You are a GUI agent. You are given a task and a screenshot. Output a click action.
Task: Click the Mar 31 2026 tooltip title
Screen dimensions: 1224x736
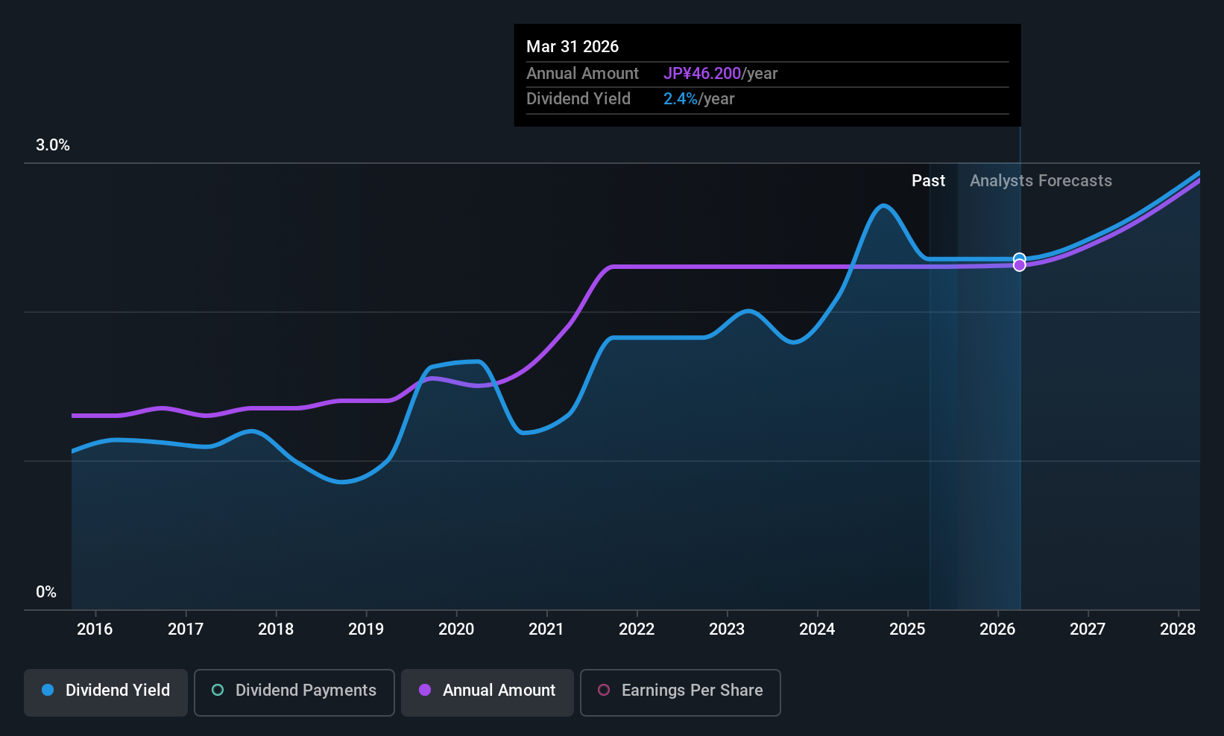tap(572, 46)
